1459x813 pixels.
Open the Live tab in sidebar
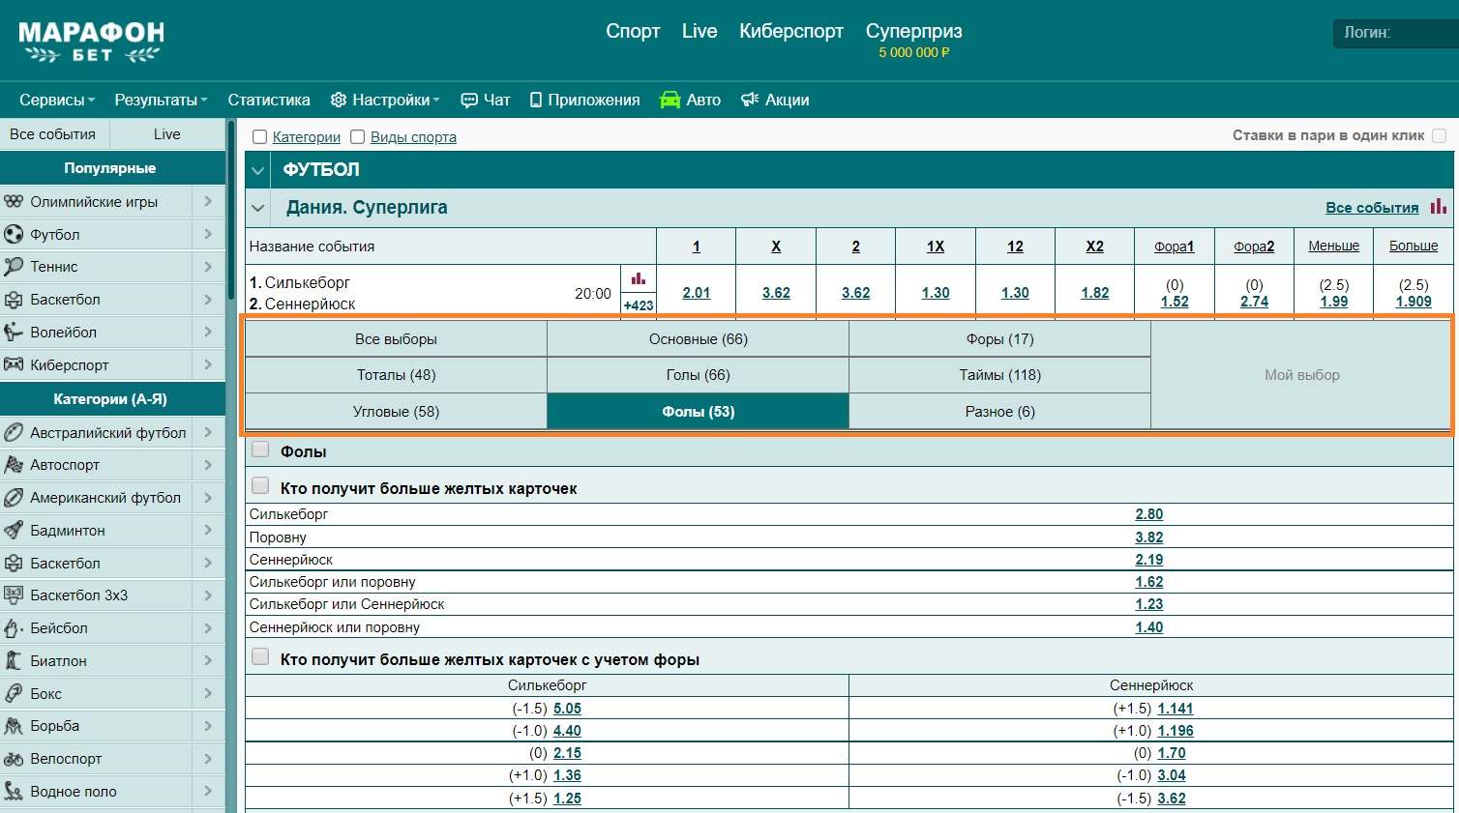point(167,134)
